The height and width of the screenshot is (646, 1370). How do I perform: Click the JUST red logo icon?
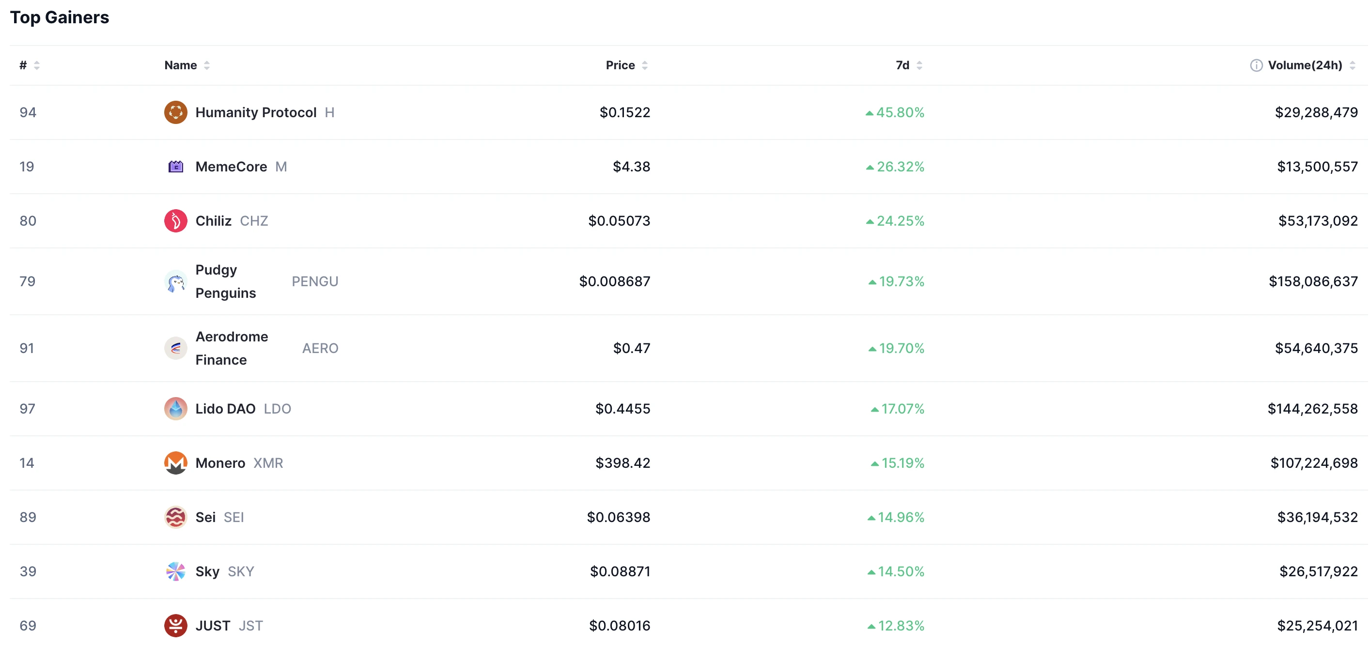click(x=175, y=626)
